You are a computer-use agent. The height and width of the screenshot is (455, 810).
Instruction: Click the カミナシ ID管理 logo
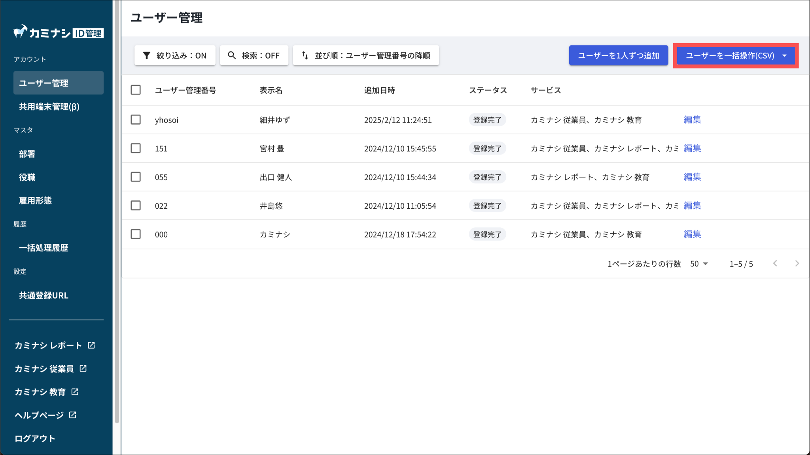(x=59, y=32)
